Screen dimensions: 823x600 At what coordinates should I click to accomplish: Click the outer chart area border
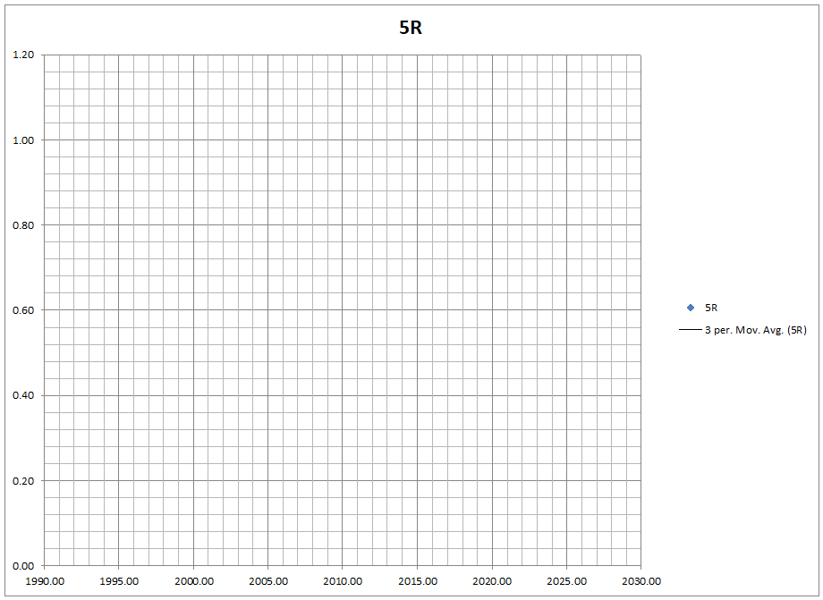pos(411,4)
